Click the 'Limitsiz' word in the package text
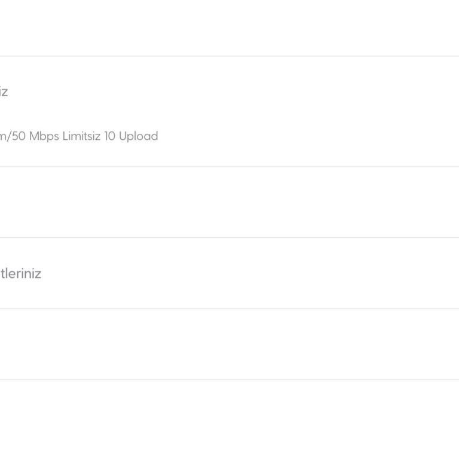 [81, 136]
